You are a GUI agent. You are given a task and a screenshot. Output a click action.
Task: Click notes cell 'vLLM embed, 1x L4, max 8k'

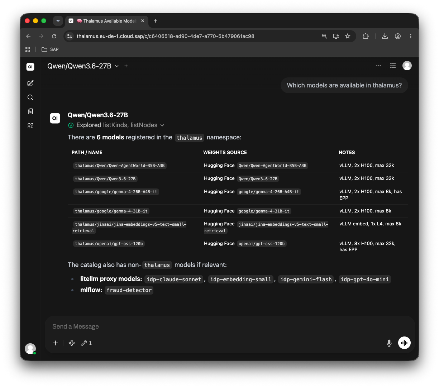[370, 224]
